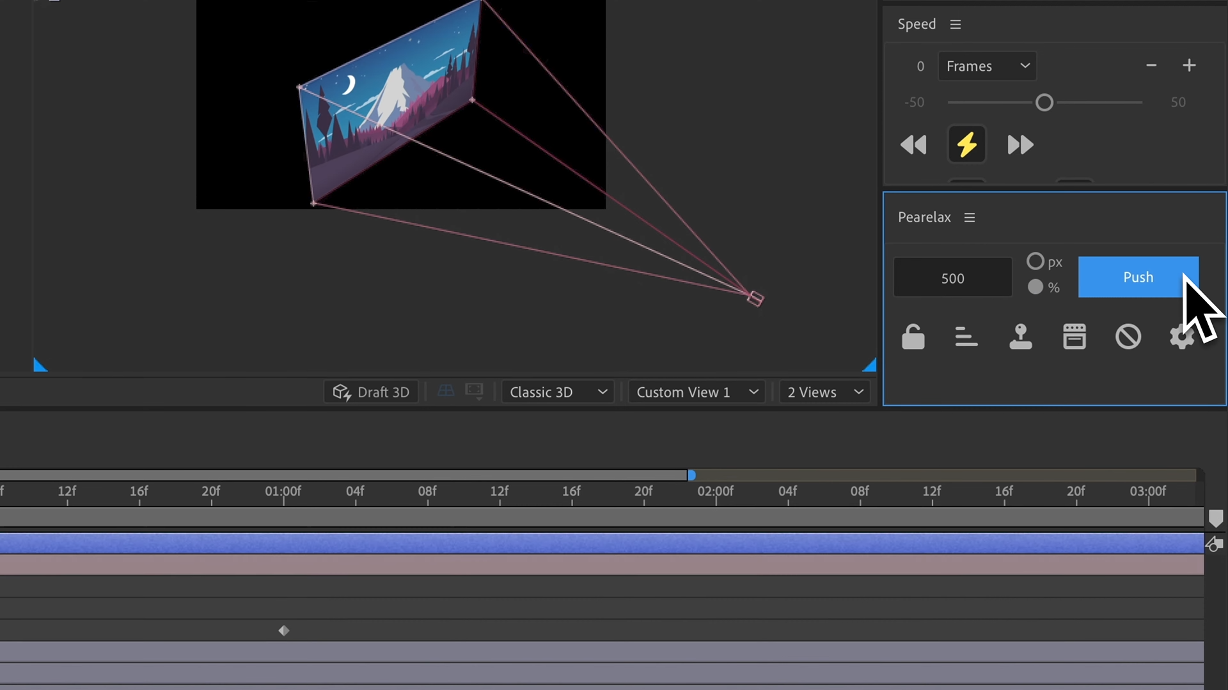Open Pearelax settings gear
Viewport: 1228px width, 690px height.
[x=1181, y=337]
